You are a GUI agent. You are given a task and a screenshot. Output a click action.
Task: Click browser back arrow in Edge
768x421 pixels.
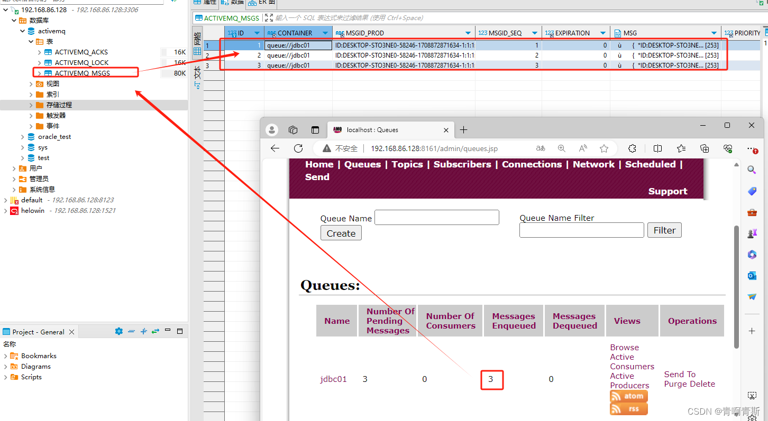tap(275, 148)
